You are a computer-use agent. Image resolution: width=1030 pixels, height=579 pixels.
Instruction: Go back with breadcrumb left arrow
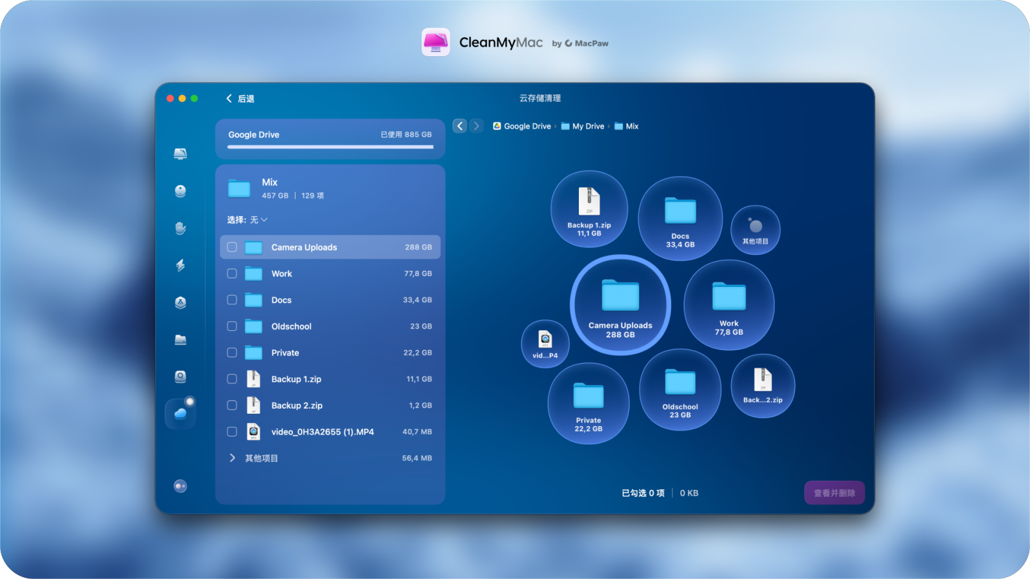[459, 126]
